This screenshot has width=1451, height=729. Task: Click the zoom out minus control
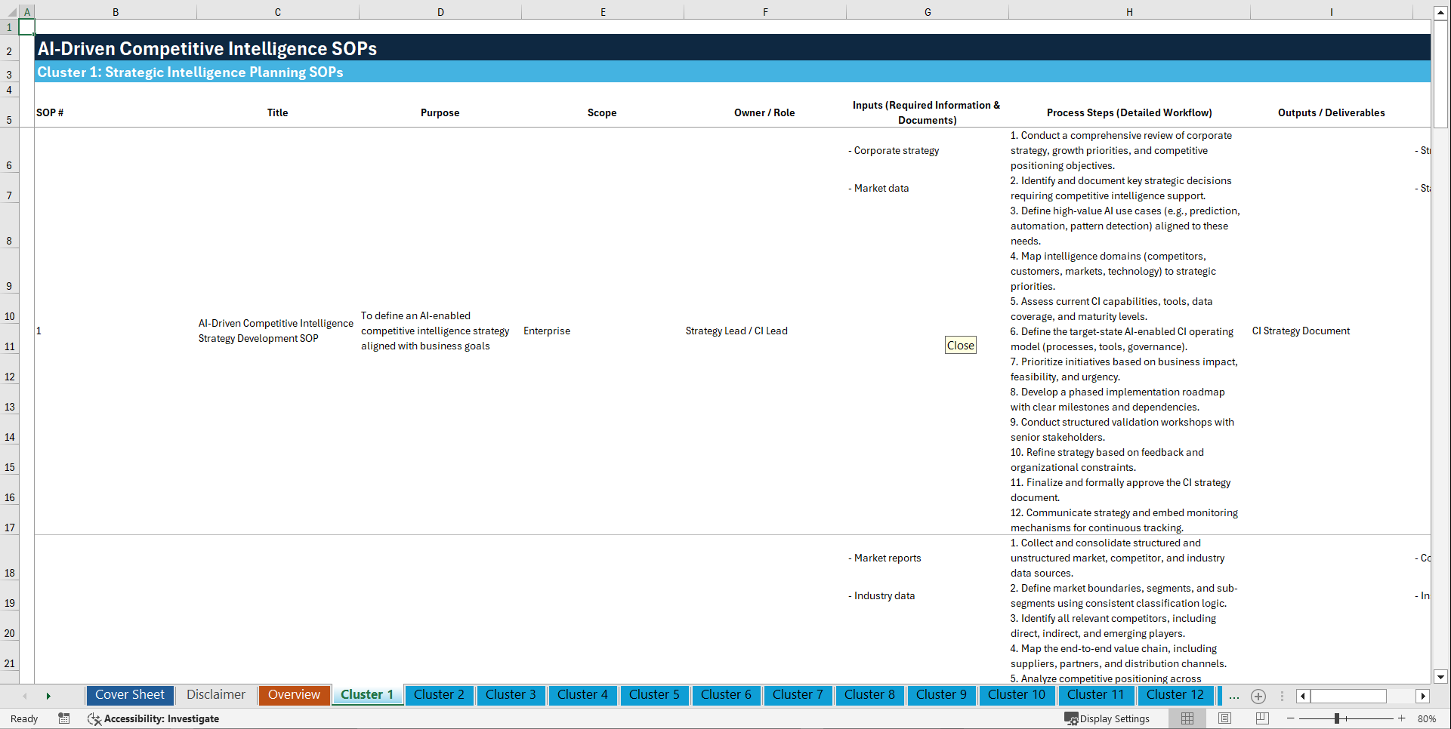point(1291,718)
